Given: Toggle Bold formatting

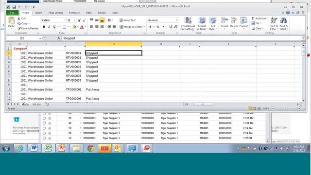Looking at the screenshot, I should [44, 27].
